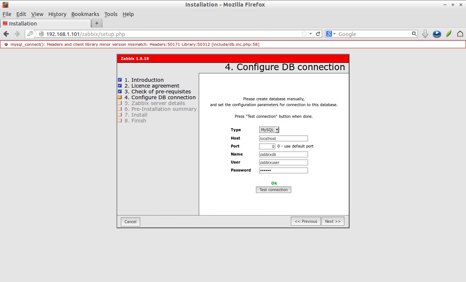Click the Check of pre-requisites checkbox icon
Image resolution: width=466 pixels, height=282 pixels.
click(119, 92)
